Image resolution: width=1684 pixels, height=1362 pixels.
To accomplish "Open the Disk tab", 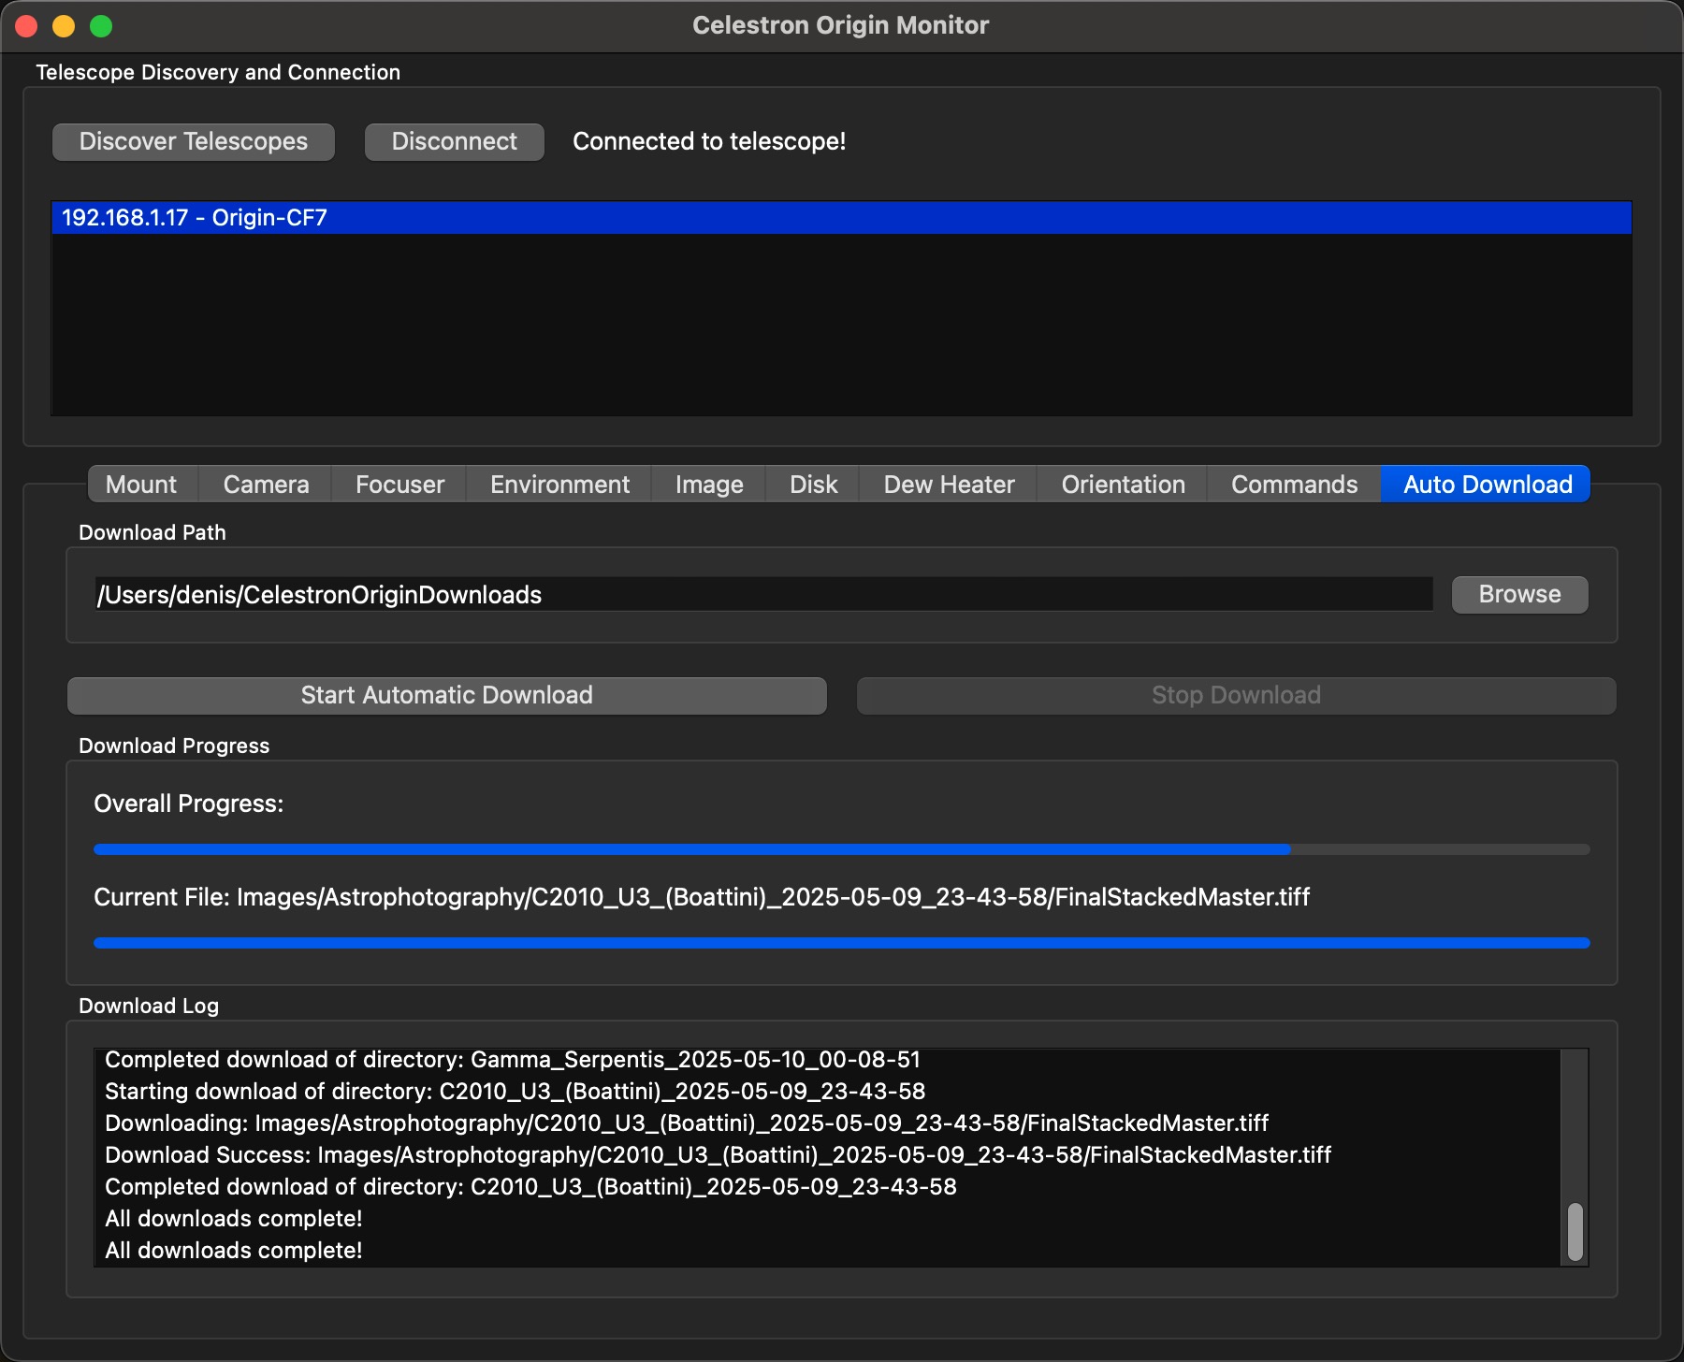I will (x=813, y=485).
